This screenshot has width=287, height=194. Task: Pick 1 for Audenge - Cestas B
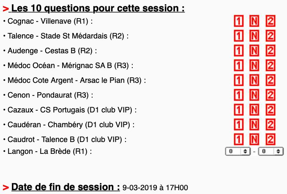pyautogui.click(x=239, y=51)
